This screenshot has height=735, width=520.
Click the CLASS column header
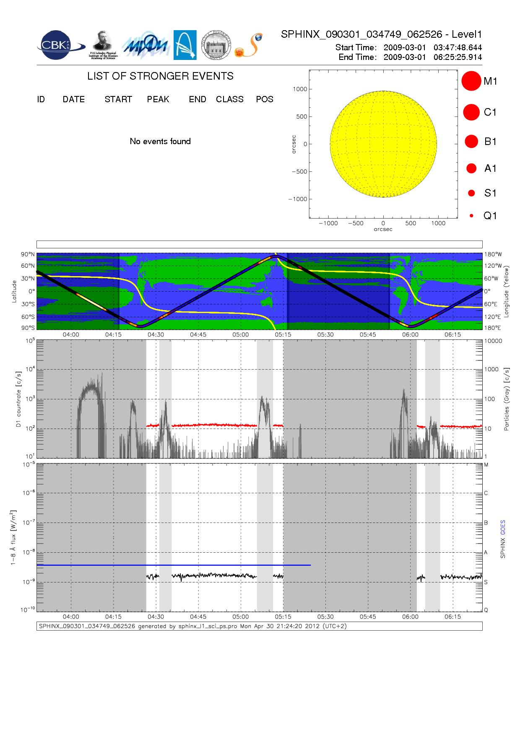pyautogui.click(x=229, y=99)
